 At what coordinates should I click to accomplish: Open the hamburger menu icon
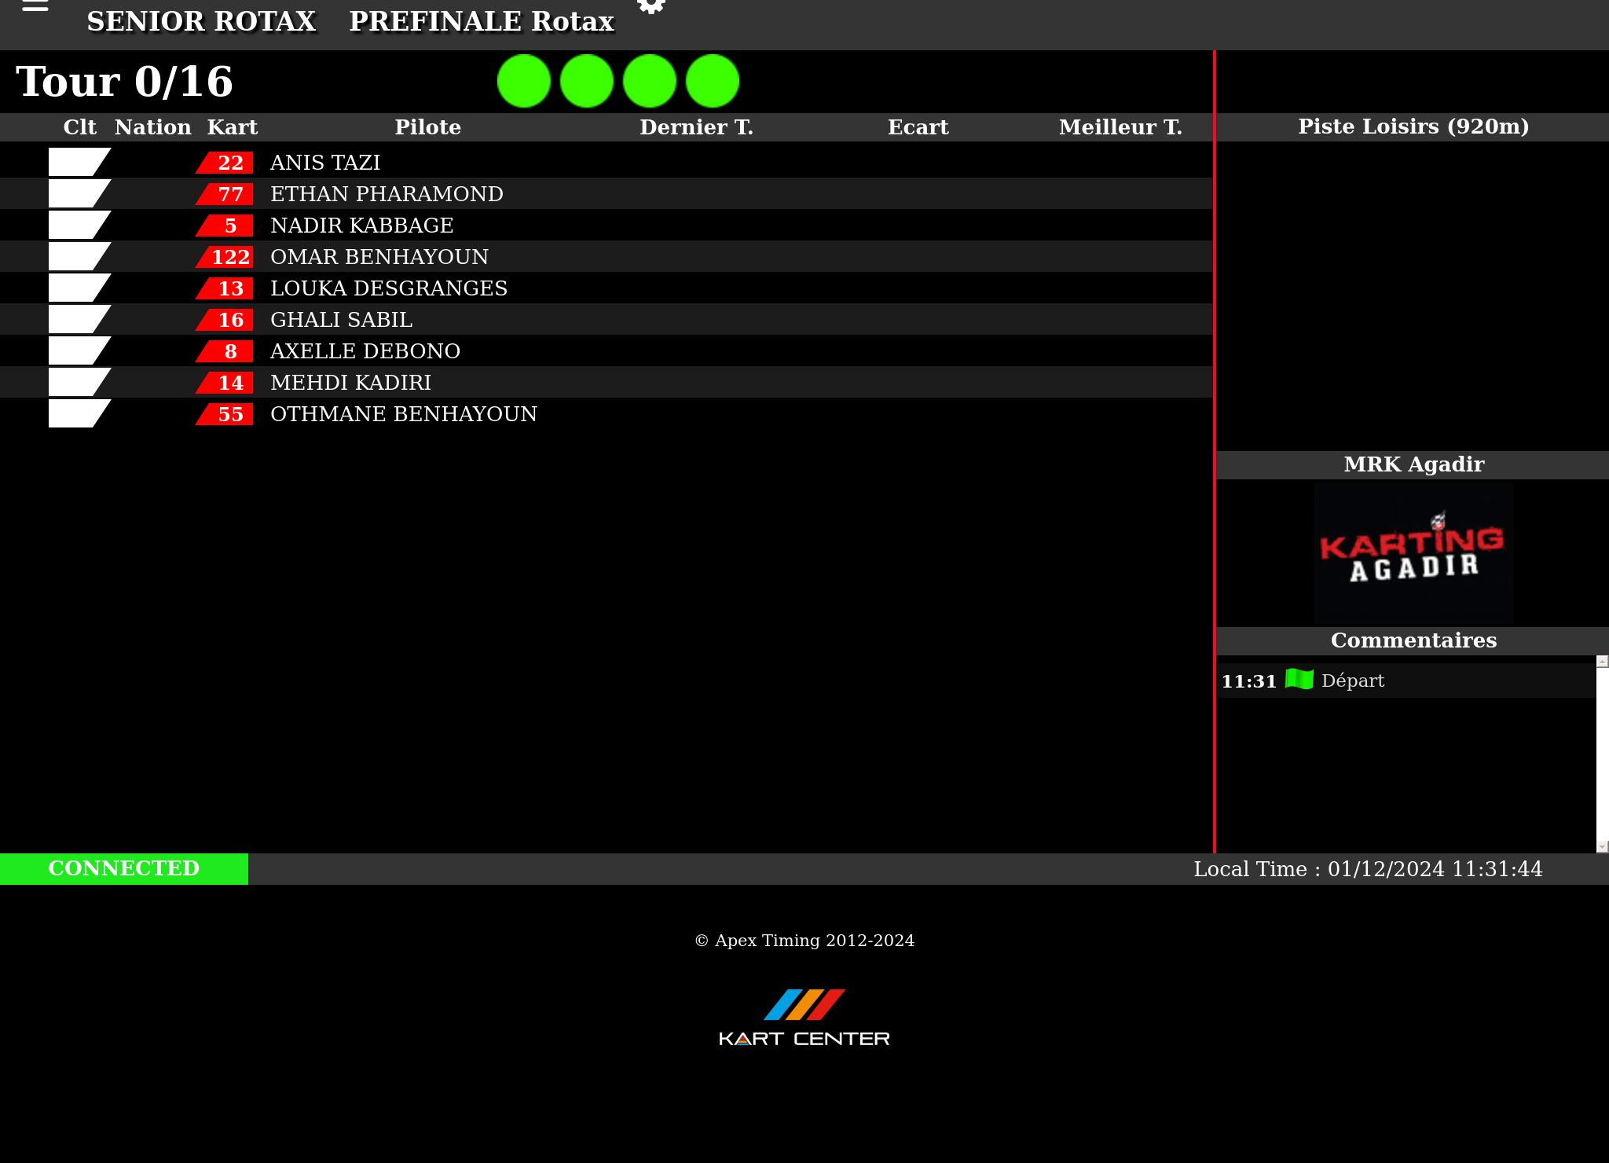35,6
